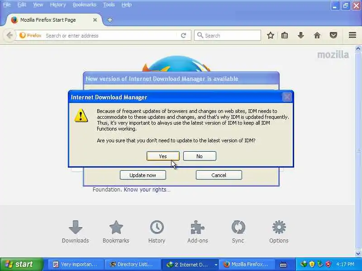Click the Reload page icon
The image size is (362, 271).
point(184,36)
